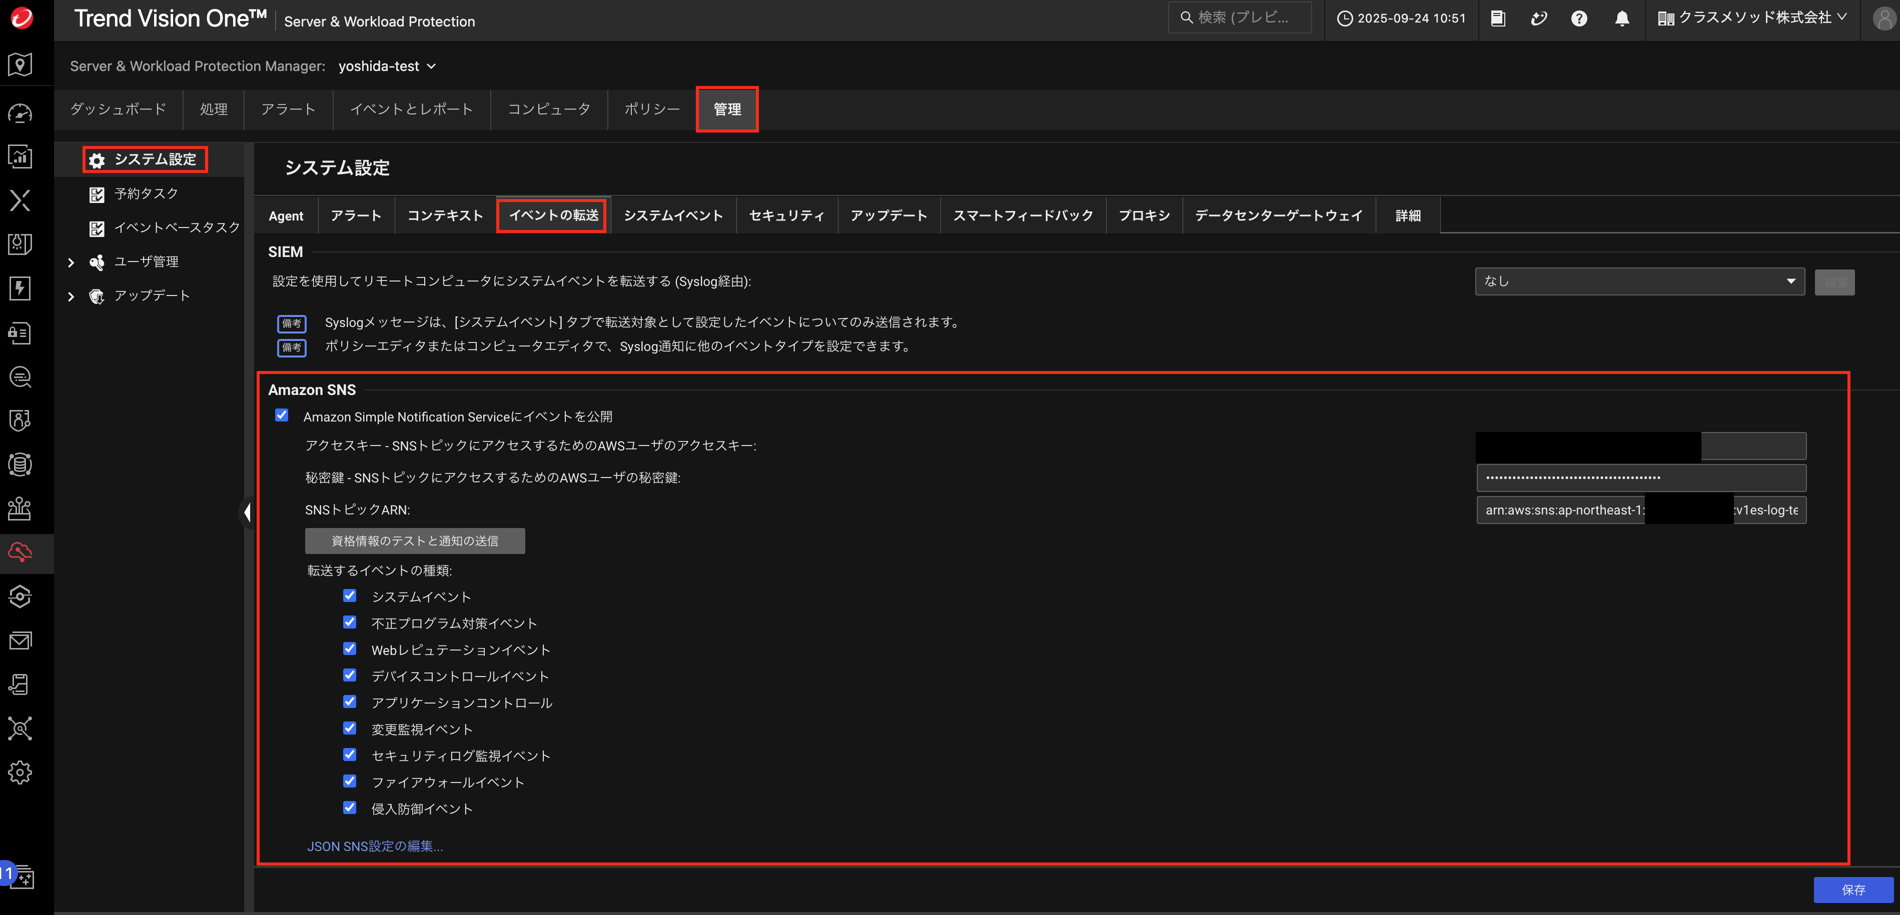This screenshot has width=1900, height=915.
Task: Open the user profile avatar
Action: click(x=1884, y=18)
